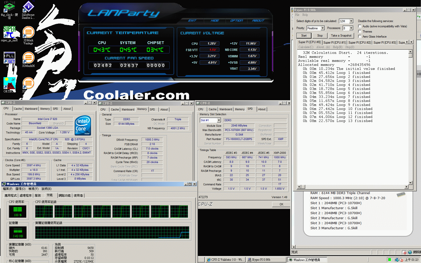Click Part Number F3-16000CL7-2GBPS field

239,139
